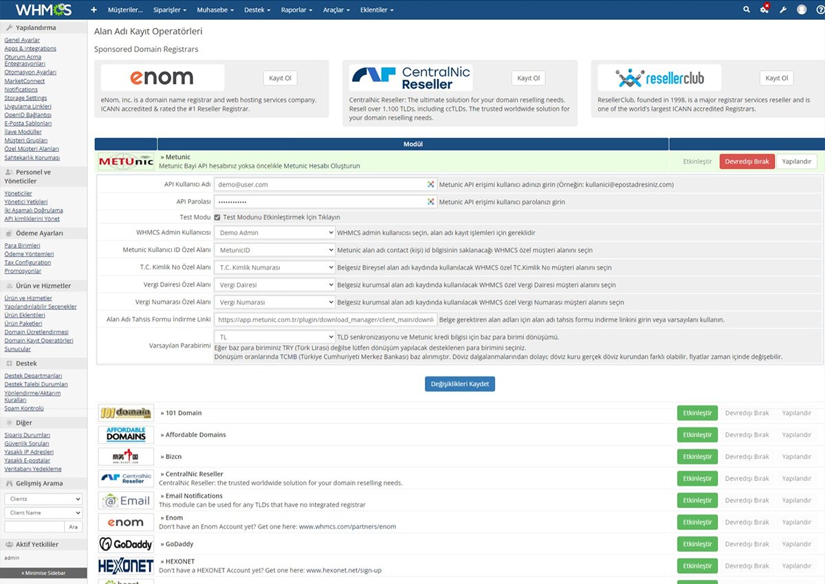Click Değişiklikleri Kaydet button

coord(460,384)
